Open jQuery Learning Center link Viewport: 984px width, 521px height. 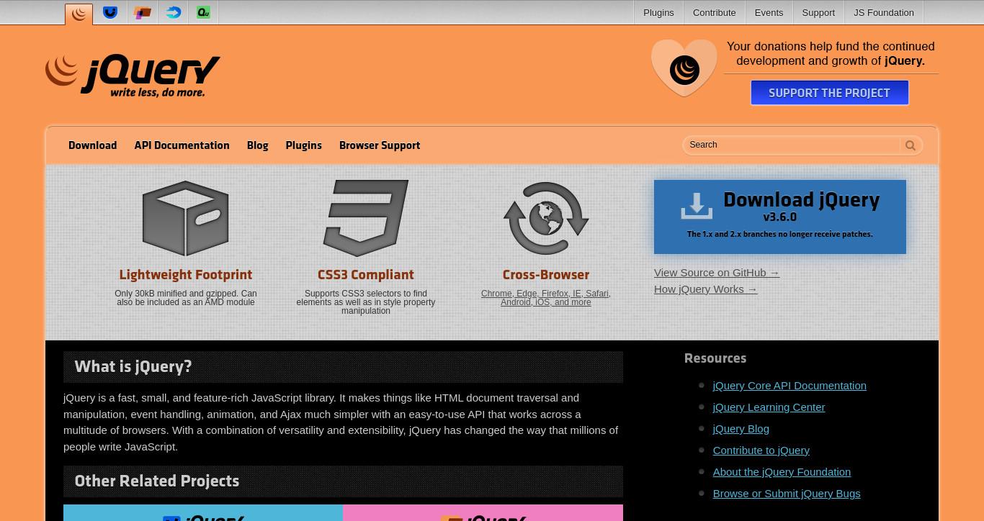click(769, 407)
